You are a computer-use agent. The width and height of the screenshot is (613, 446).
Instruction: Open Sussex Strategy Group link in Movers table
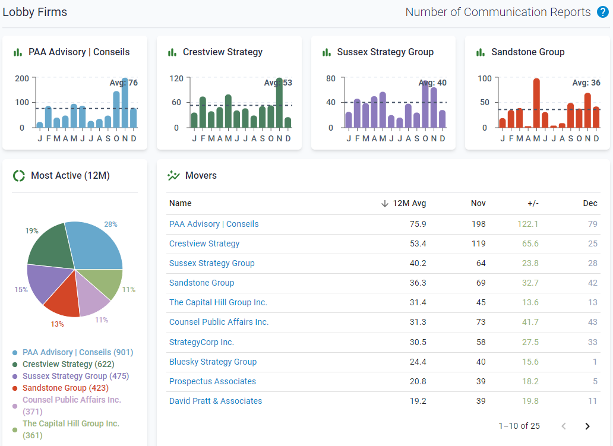click(211, 263)
